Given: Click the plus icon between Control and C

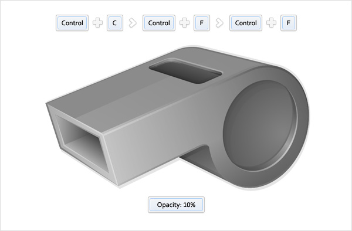Looking at the screenshot, I should (x=97, y=23).
